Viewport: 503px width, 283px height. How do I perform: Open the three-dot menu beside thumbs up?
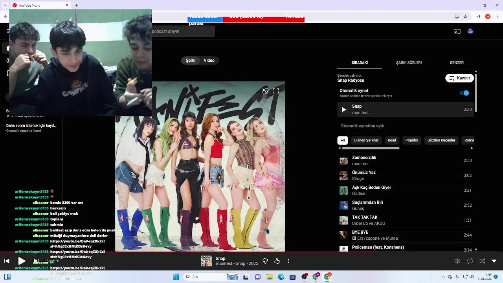pyautogui.click(x=289, y=261)
